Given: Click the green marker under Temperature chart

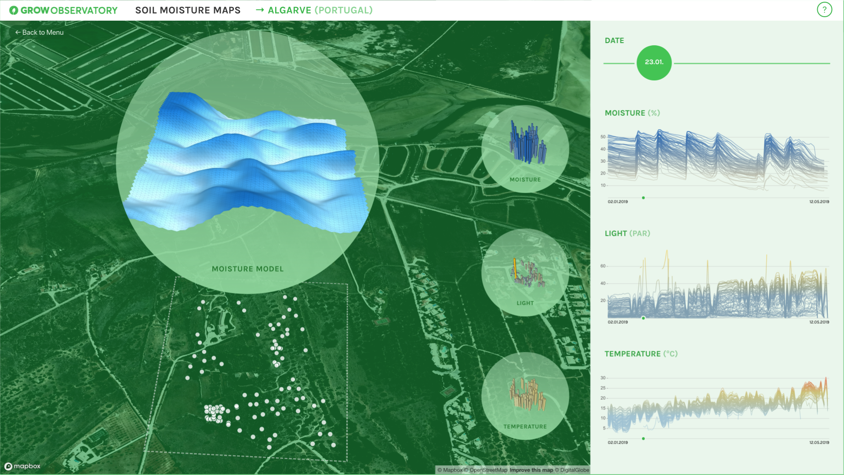Looking at the screenshot, I should [643, 438].
